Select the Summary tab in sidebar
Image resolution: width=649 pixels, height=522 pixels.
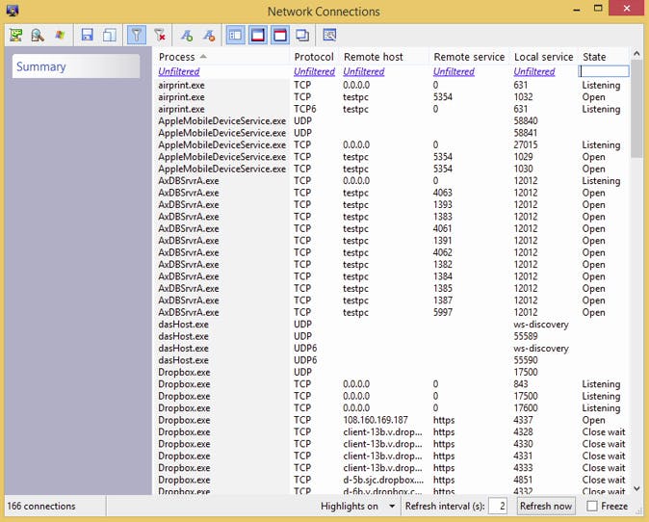(41, 66)
